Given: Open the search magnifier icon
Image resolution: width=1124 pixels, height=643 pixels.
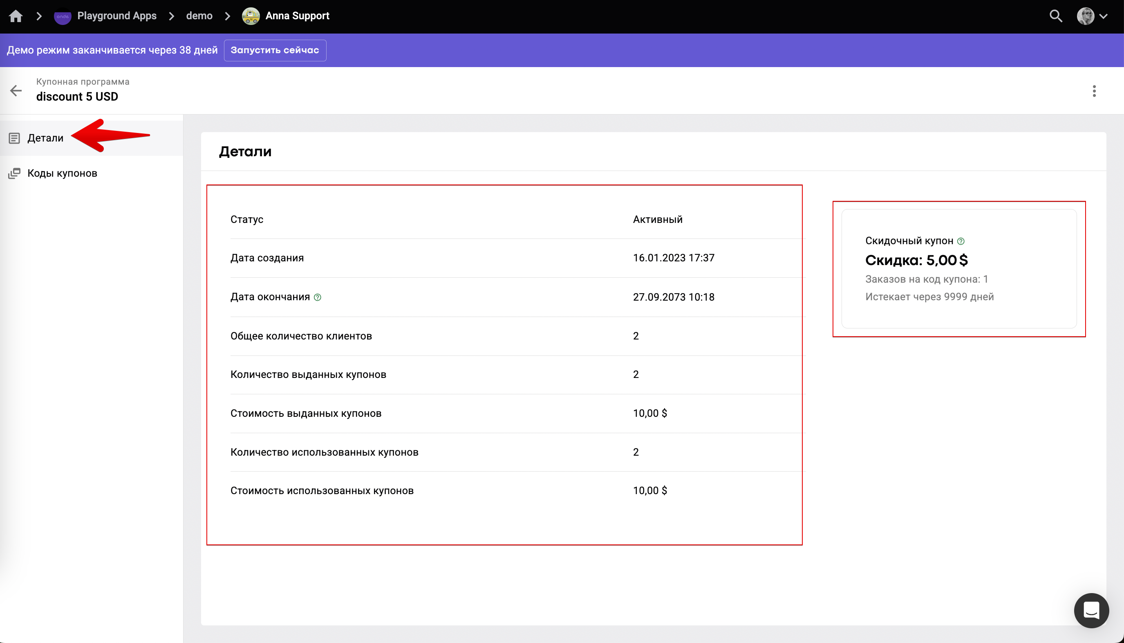Looking at the screenshot, I should point(1055,16).
